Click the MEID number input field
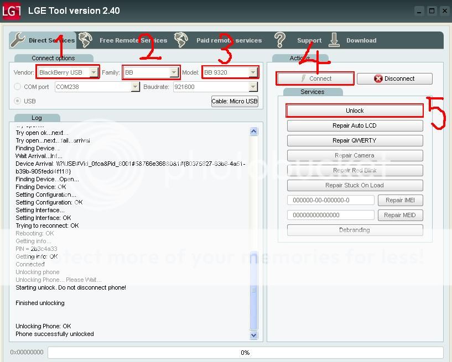Image resolution: width=452 pixels, height=362 pixels. (x=330, y=215)
